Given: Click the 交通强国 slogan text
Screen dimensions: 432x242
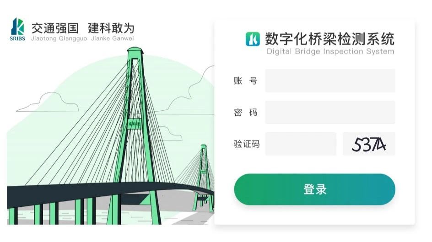Looking at the screenshot, I should click(55, 28).
